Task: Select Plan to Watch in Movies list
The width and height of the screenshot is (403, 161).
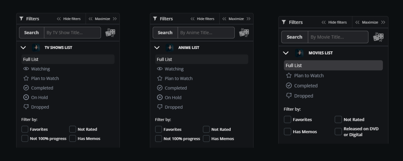Action: (309, 75)
